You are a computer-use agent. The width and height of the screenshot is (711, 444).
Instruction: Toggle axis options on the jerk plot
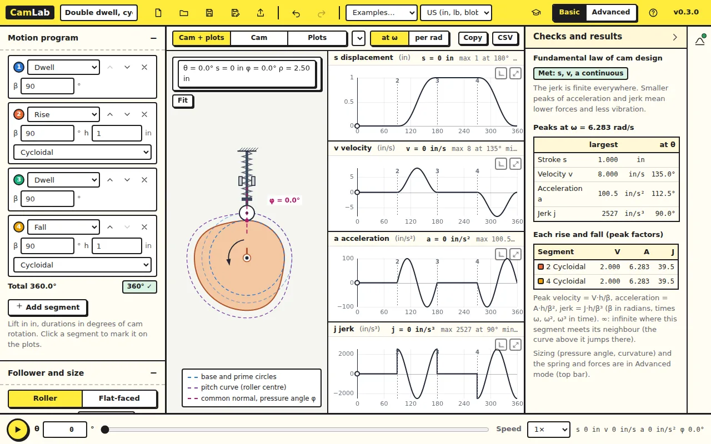click(x=501, y=345)
